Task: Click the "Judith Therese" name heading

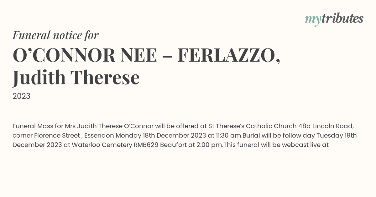Action: click(x=76, y=78)
